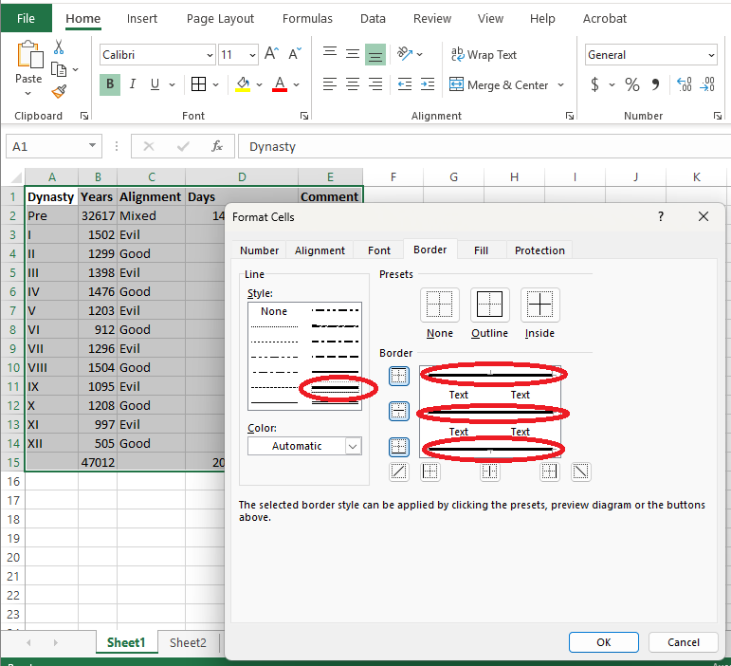The height and width of the screenshot is (666, 731).
Task: Center text horizontally in the ribbon
Action: click(x=353, y=84)
